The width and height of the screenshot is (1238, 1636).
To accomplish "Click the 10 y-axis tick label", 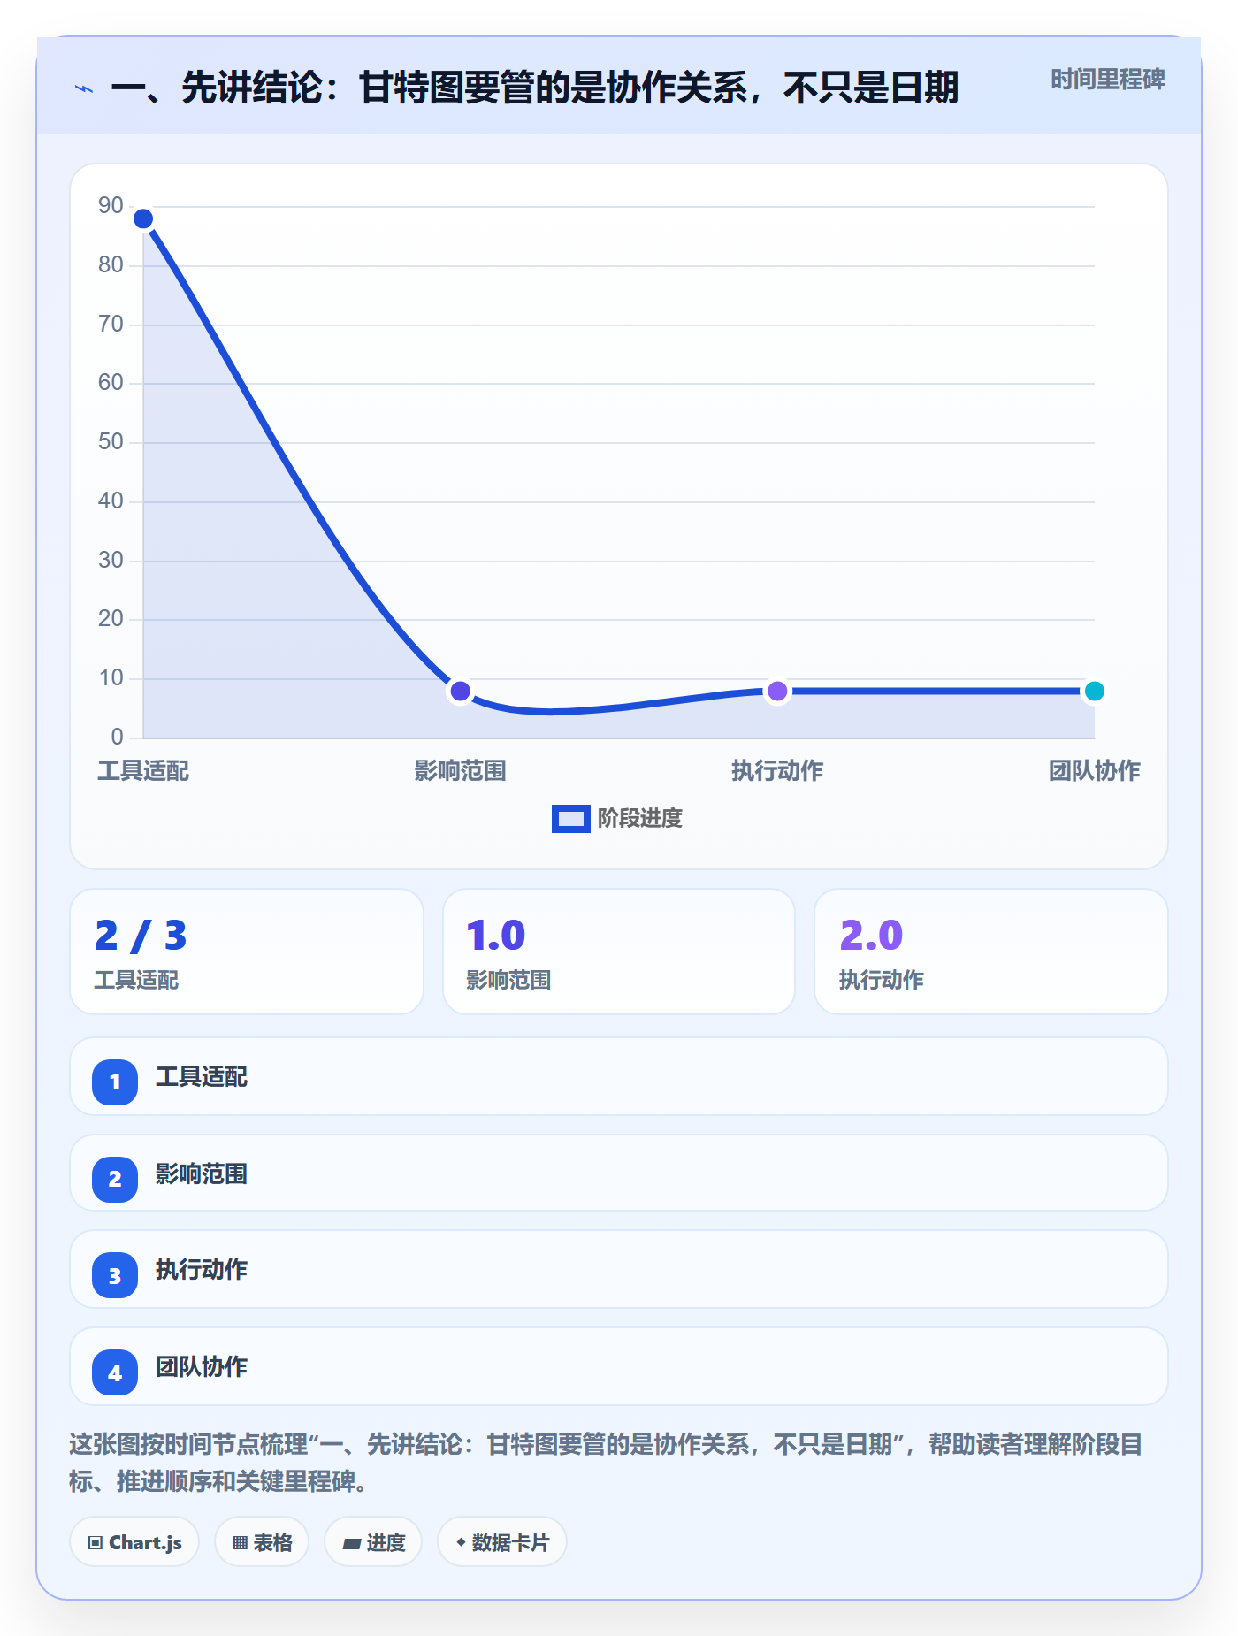I will click(x=111, y=678).
